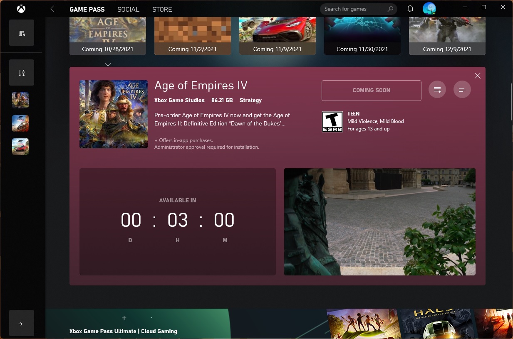The height and width of the screenshot is (339, 513).
Task: Open the Coming 11/30/2021 game card
Action: (x=362, y=36)
